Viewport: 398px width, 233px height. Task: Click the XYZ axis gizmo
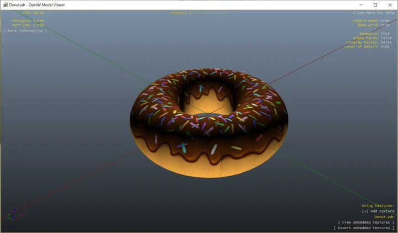pos(15,215)
